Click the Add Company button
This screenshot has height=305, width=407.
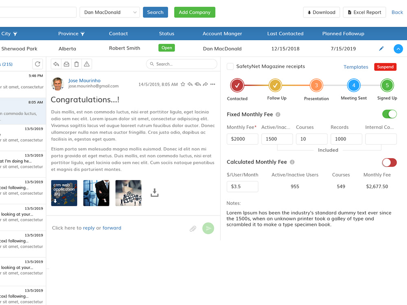pos(195,12)
